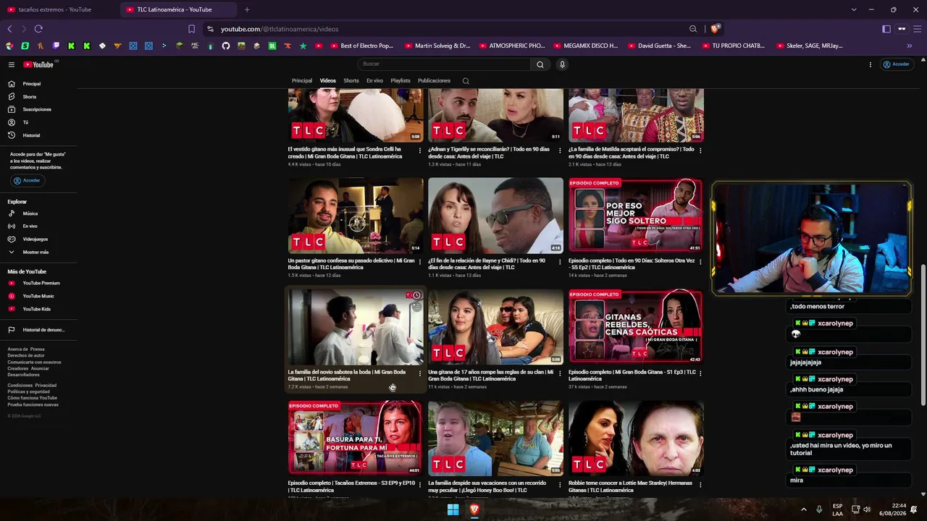Click the YouTube search input field
Screen dimensions: 927x521
point(444,64)
